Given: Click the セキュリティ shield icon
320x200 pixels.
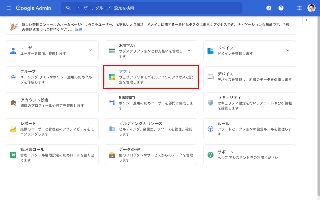Looking at the screenshot, I should [210, 103].
